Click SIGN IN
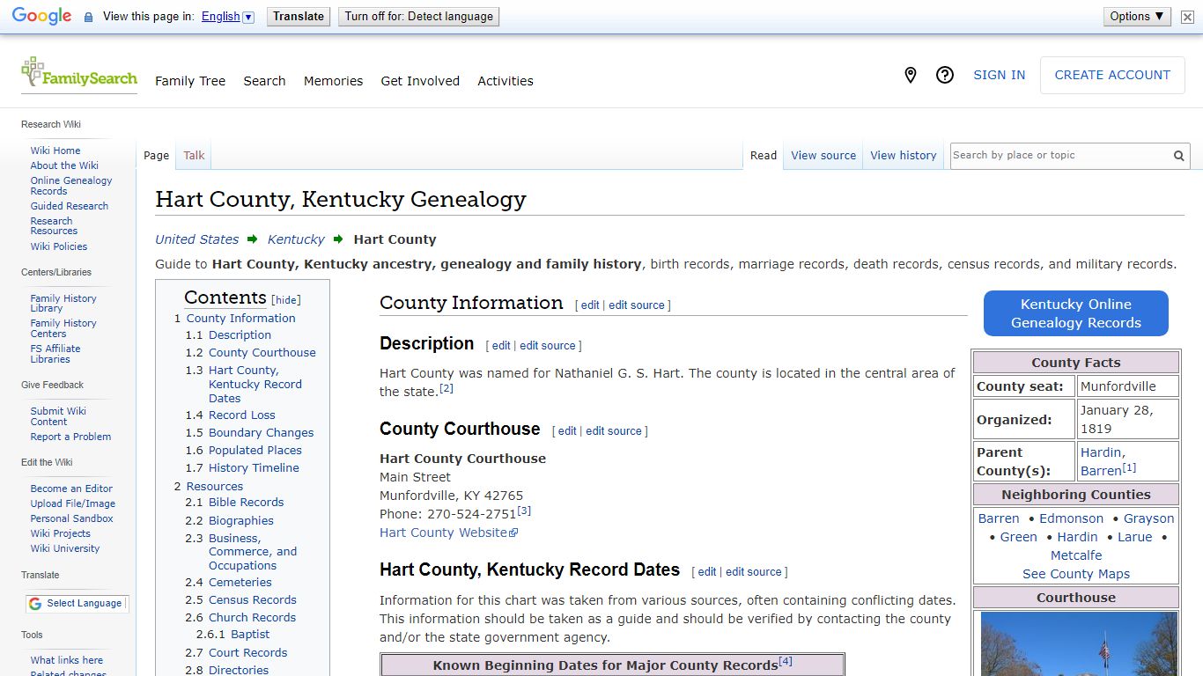This screenshot has height=676, width=1203. [x=999, y=76]
